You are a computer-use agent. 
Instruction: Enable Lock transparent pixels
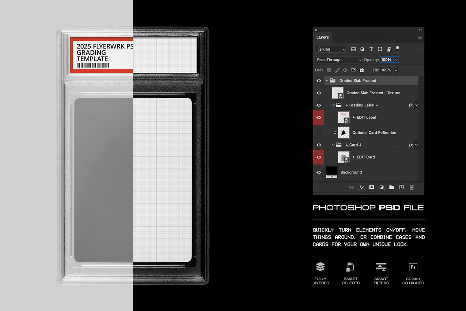click(x=329, y=70)
